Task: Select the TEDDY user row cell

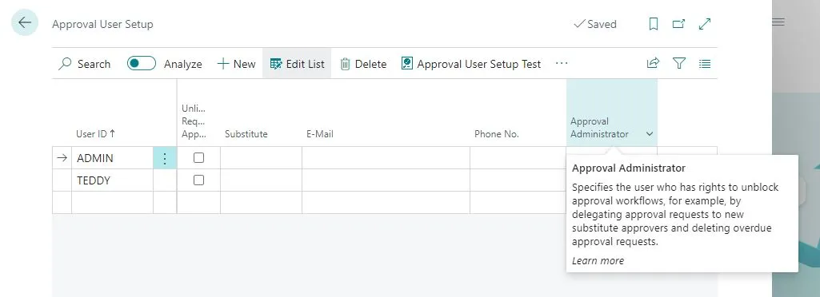Action: point(113,180)
